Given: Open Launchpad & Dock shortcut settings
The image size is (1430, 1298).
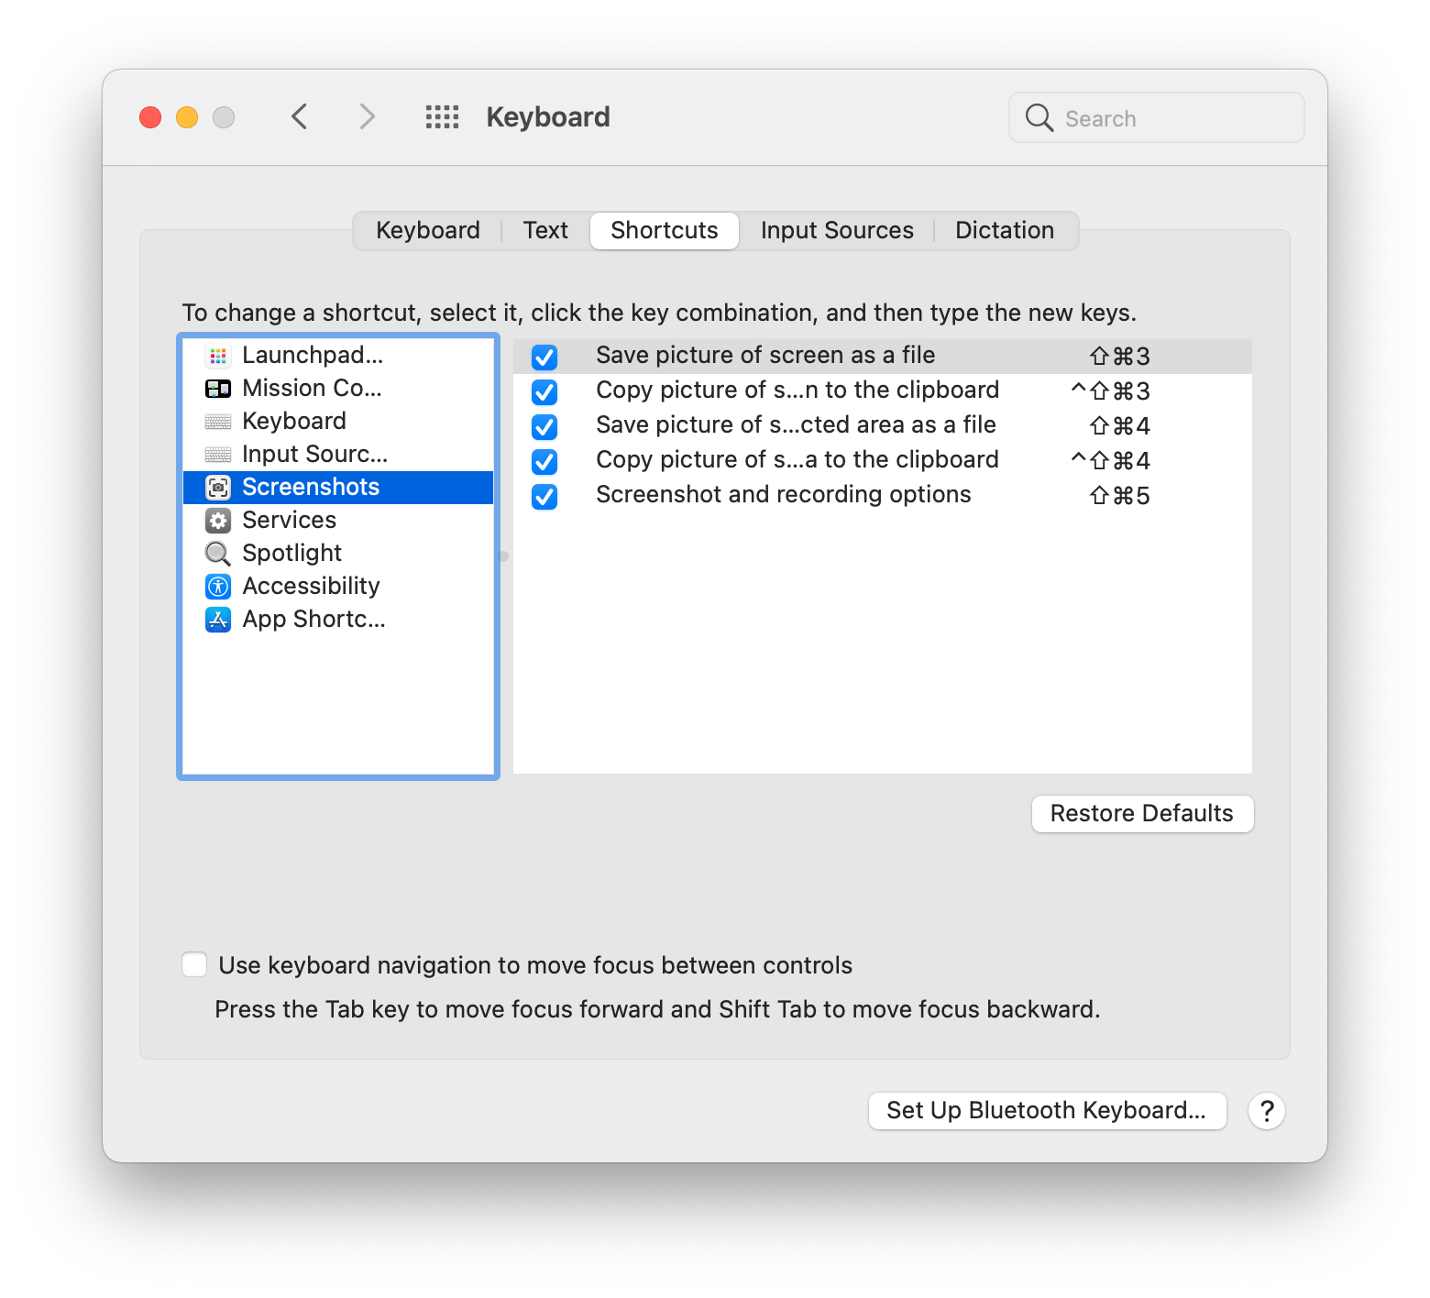Looking at the screenshot, I should coord(313,356).
